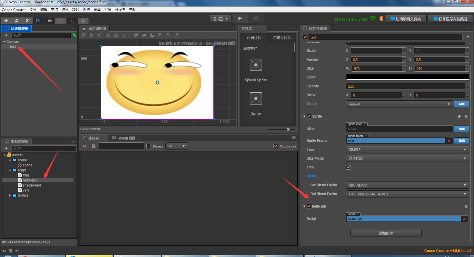Disable the hello-jsb component checkbox
The image size is (474, 257).
309,206
